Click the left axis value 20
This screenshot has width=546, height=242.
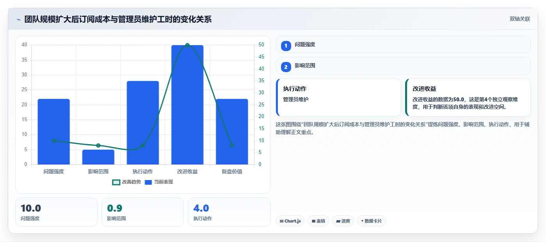pos(24,105)
